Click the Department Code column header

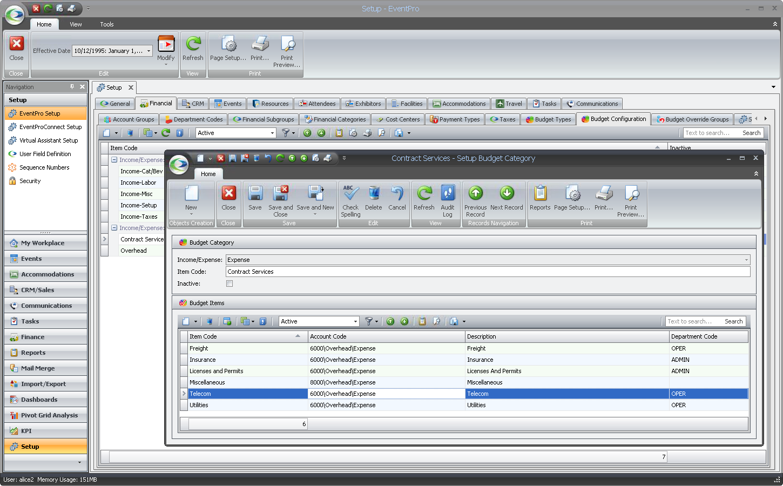[708, 336]
